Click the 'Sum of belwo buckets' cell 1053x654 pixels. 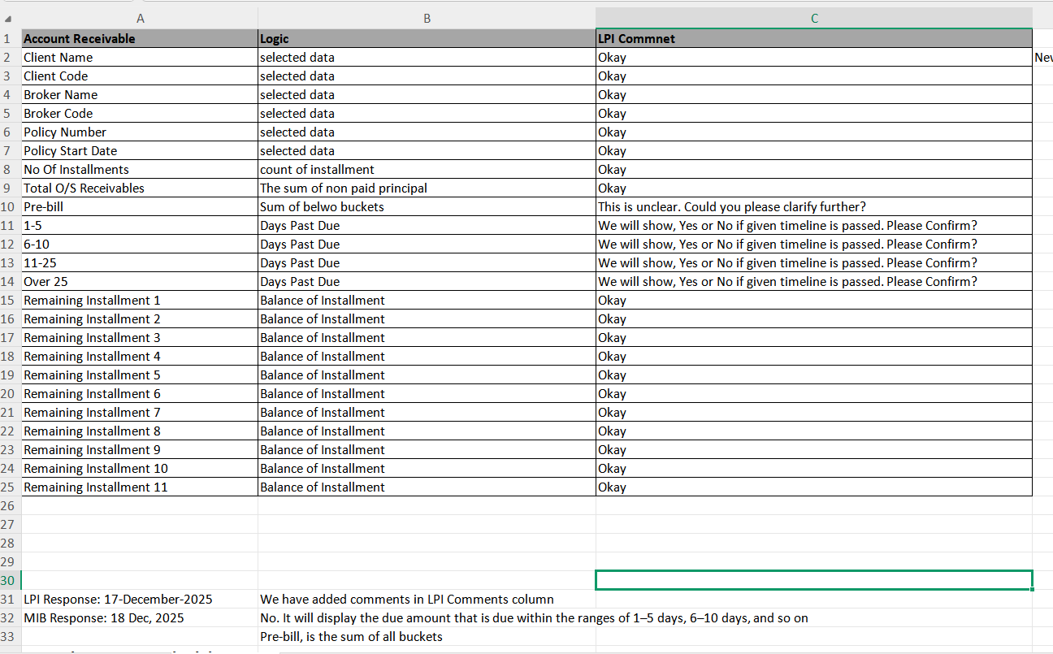point(322,207)
